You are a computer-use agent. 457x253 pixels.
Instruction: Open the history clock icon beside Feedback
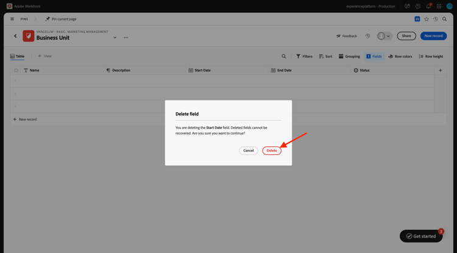tap(367, 36)
